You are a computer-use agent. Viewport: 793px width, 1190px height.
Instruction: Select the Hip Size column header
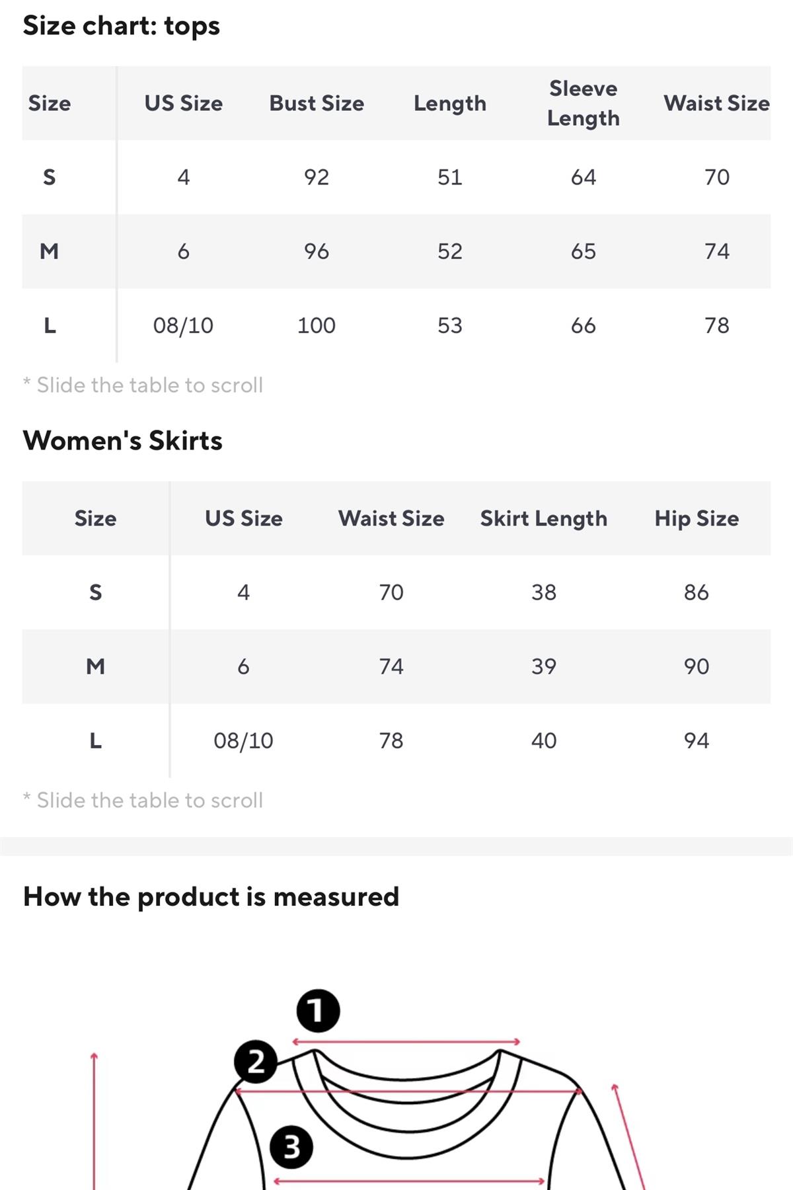pyautogui.click(x=697, y=518)
